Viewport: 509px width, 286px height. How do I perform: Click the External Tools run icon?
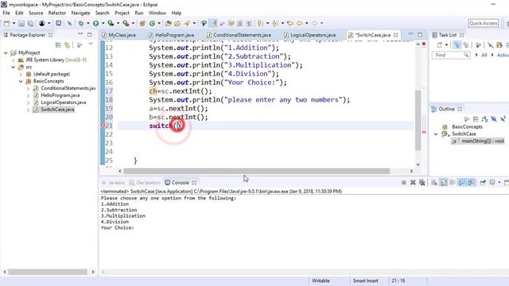point(126,23)
